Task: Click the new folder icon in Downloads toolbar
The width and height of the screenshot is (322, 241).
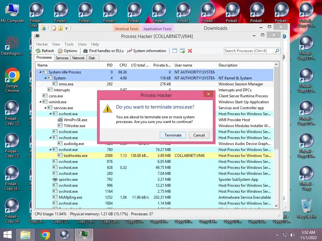Action: click(x=60, y=28)
